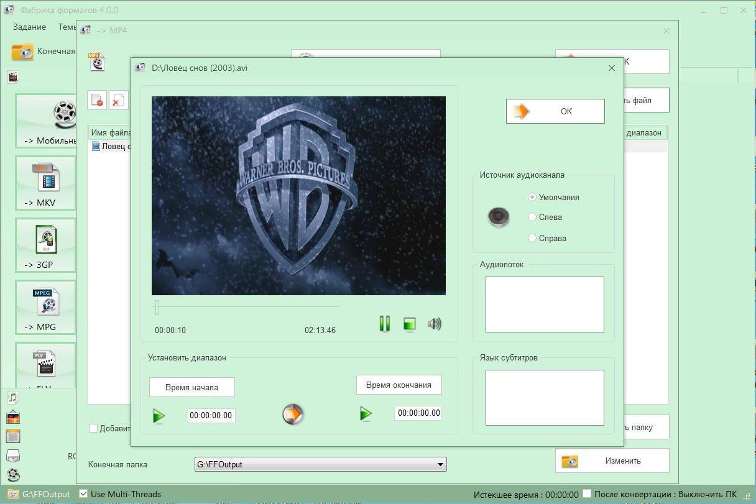
Task: Click the remove file icon in MP4 window
Action: 97,100
